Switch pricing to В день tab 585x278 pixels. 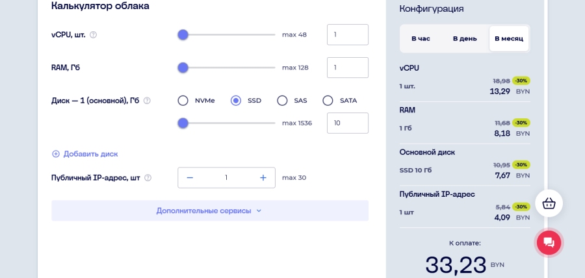point(465,38)
